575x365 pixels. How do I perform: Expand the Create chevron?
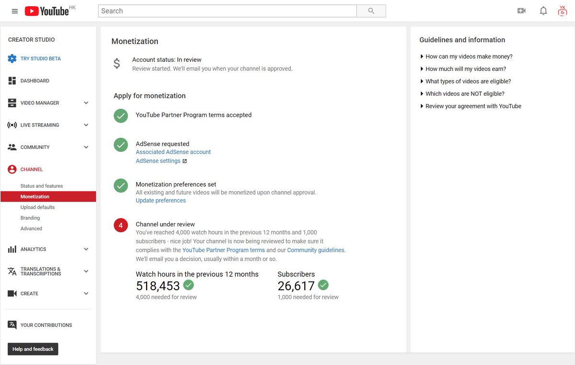(86, 293)
